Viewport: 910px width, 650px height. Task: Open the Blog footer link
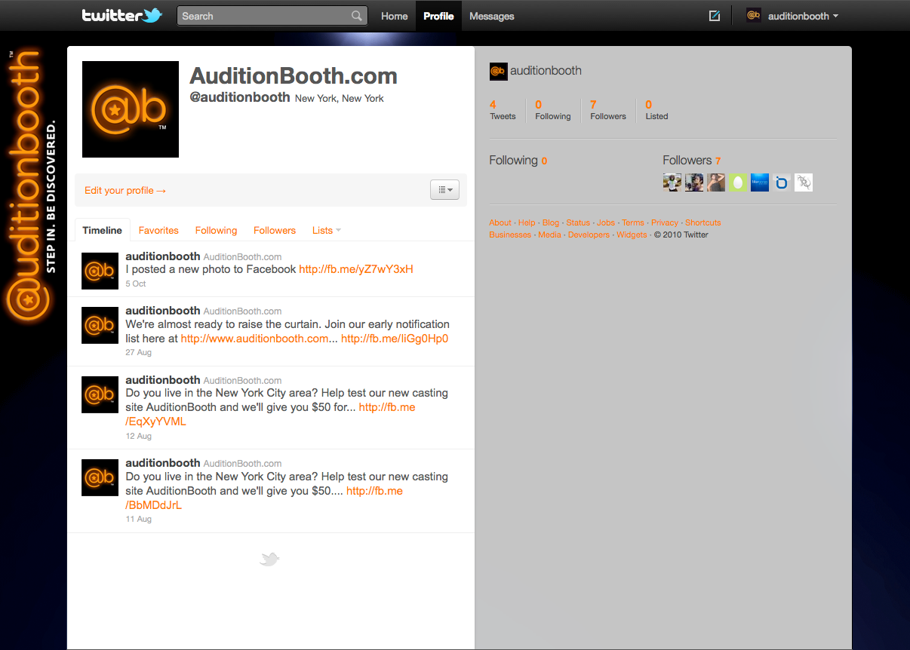pyautogui.click(x=551, y=222)
